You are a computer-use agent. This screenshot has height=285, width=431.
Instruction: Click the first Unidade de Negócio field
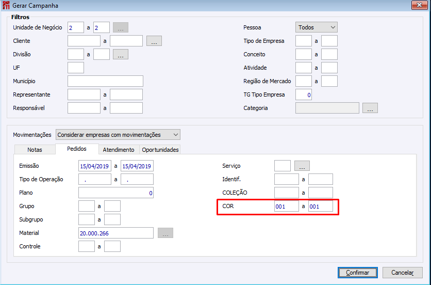click(x=76, y=27)
